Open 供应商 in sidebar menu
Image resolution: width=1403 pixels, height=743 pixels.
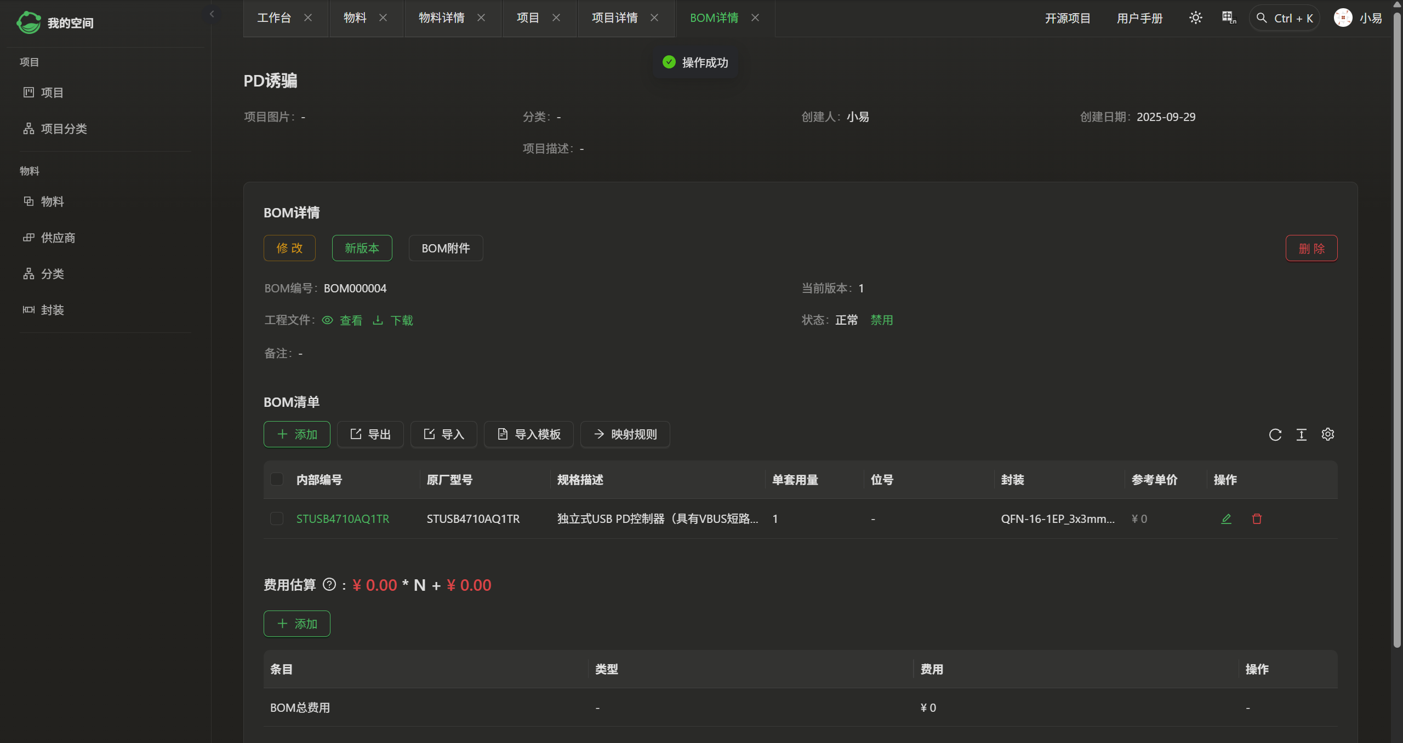pyautogui.click(x=58, y=238)
